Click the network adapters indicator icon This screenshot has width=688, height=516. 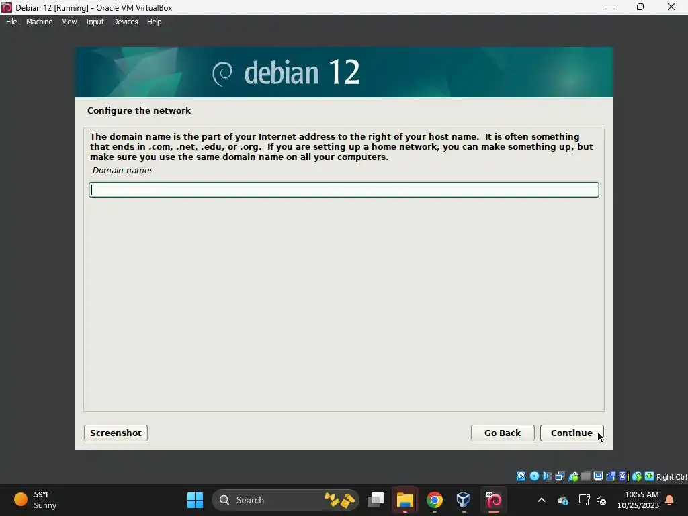(560, 476)
